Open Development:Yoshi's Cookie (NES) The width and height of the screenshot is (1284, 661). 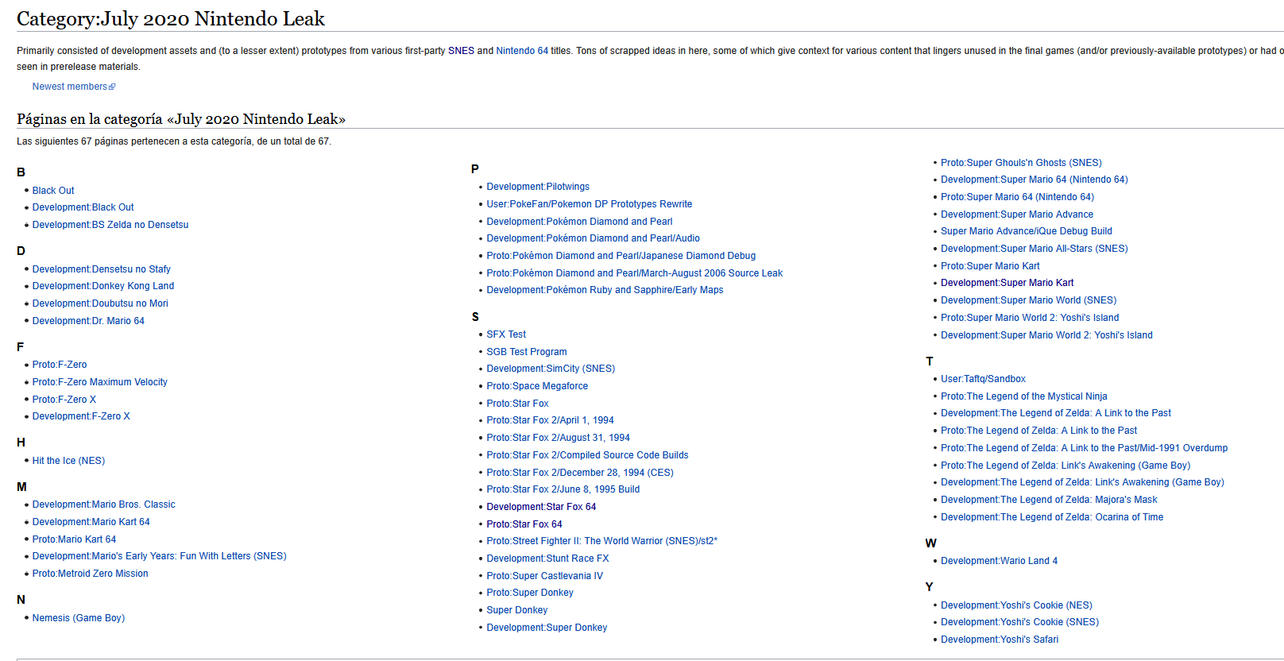[x=1016, y=605]
